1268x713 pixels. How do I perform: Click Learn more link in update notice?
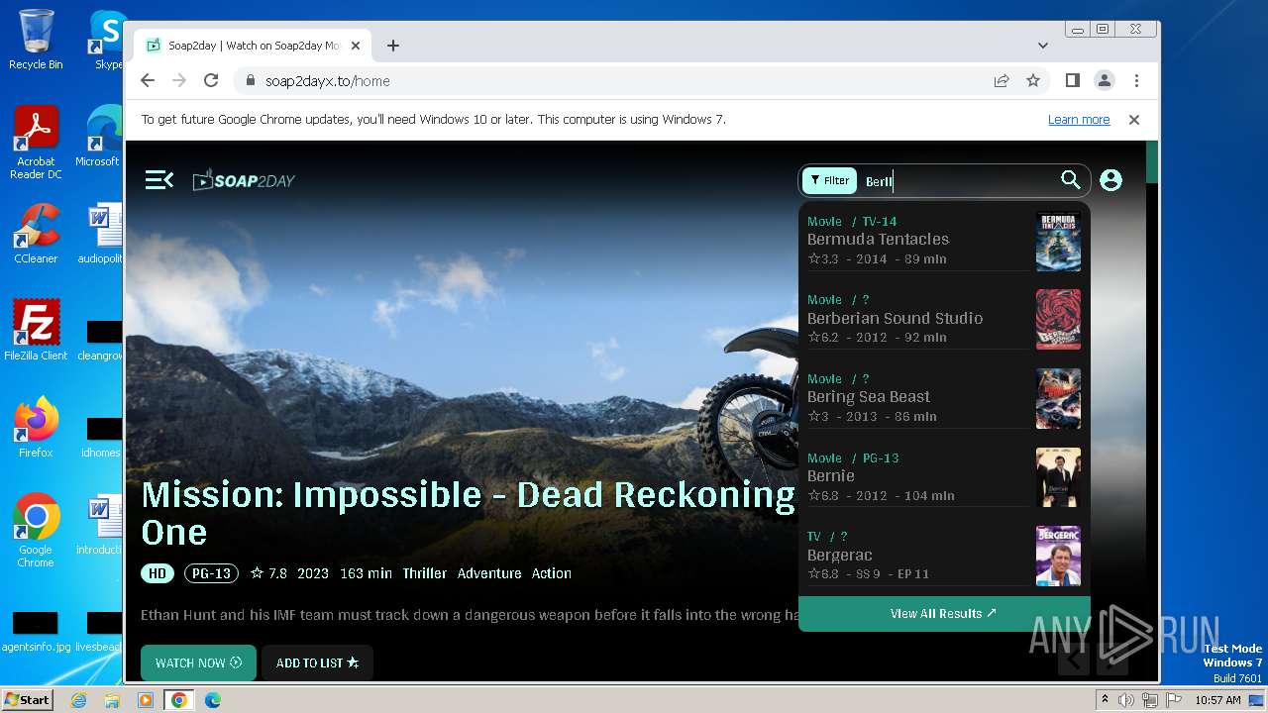click(x=1079, y=120)
